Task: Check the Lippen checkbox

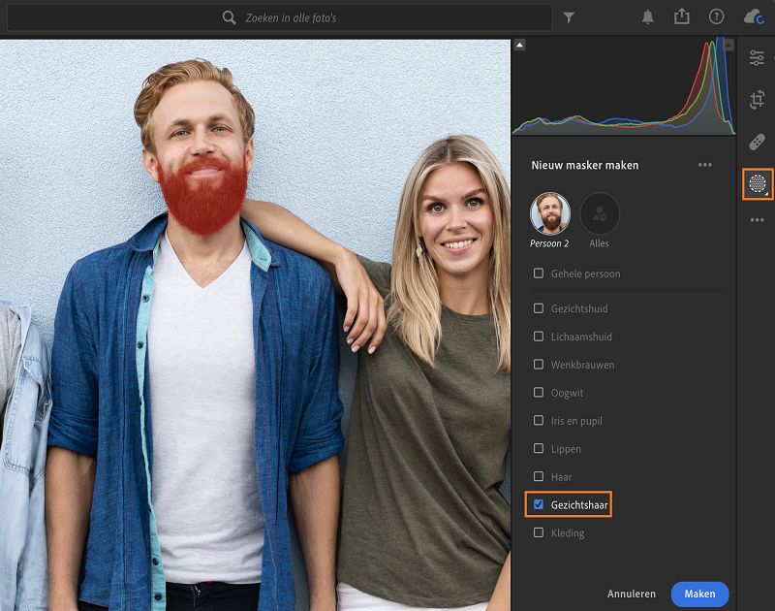Action: point(539,448)
